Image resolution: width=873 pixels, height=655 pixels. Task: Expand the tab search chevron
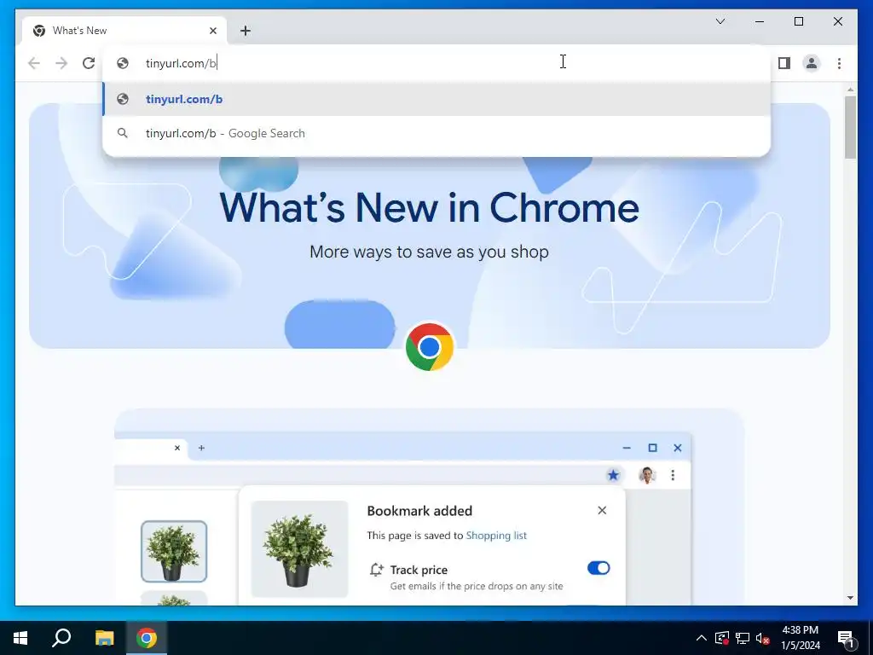click(x=720, y=21)
